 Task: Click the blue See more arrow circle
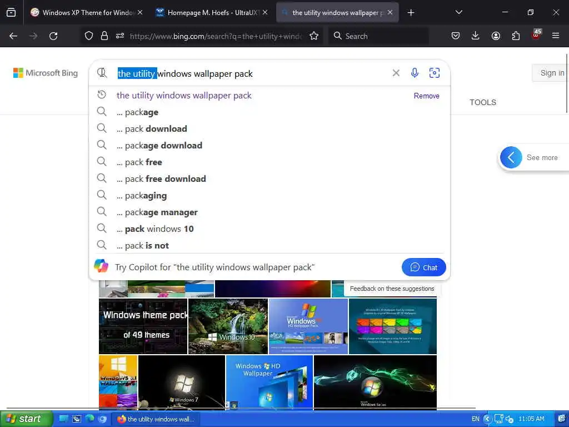click(x=511, y=157)
